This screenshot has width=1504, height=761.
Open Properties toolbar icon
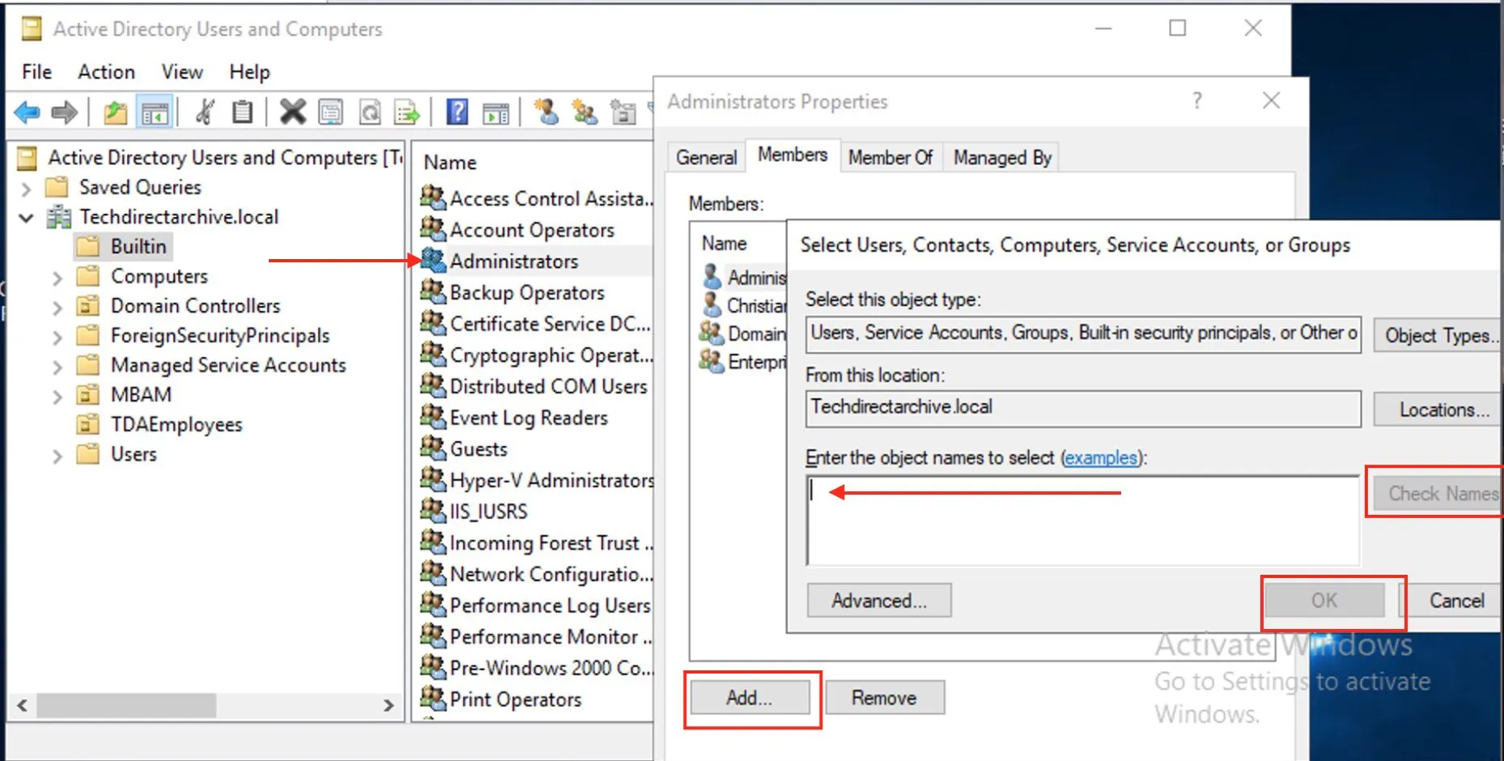click(x=331, y=112)
